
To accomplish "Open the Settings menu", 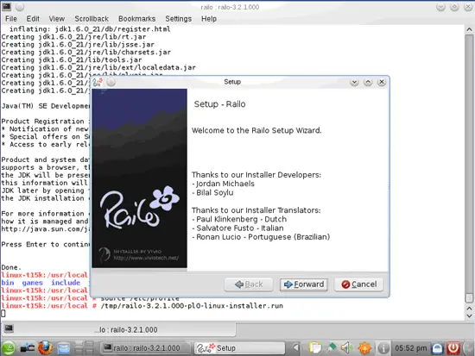I will tap(178, 19).
